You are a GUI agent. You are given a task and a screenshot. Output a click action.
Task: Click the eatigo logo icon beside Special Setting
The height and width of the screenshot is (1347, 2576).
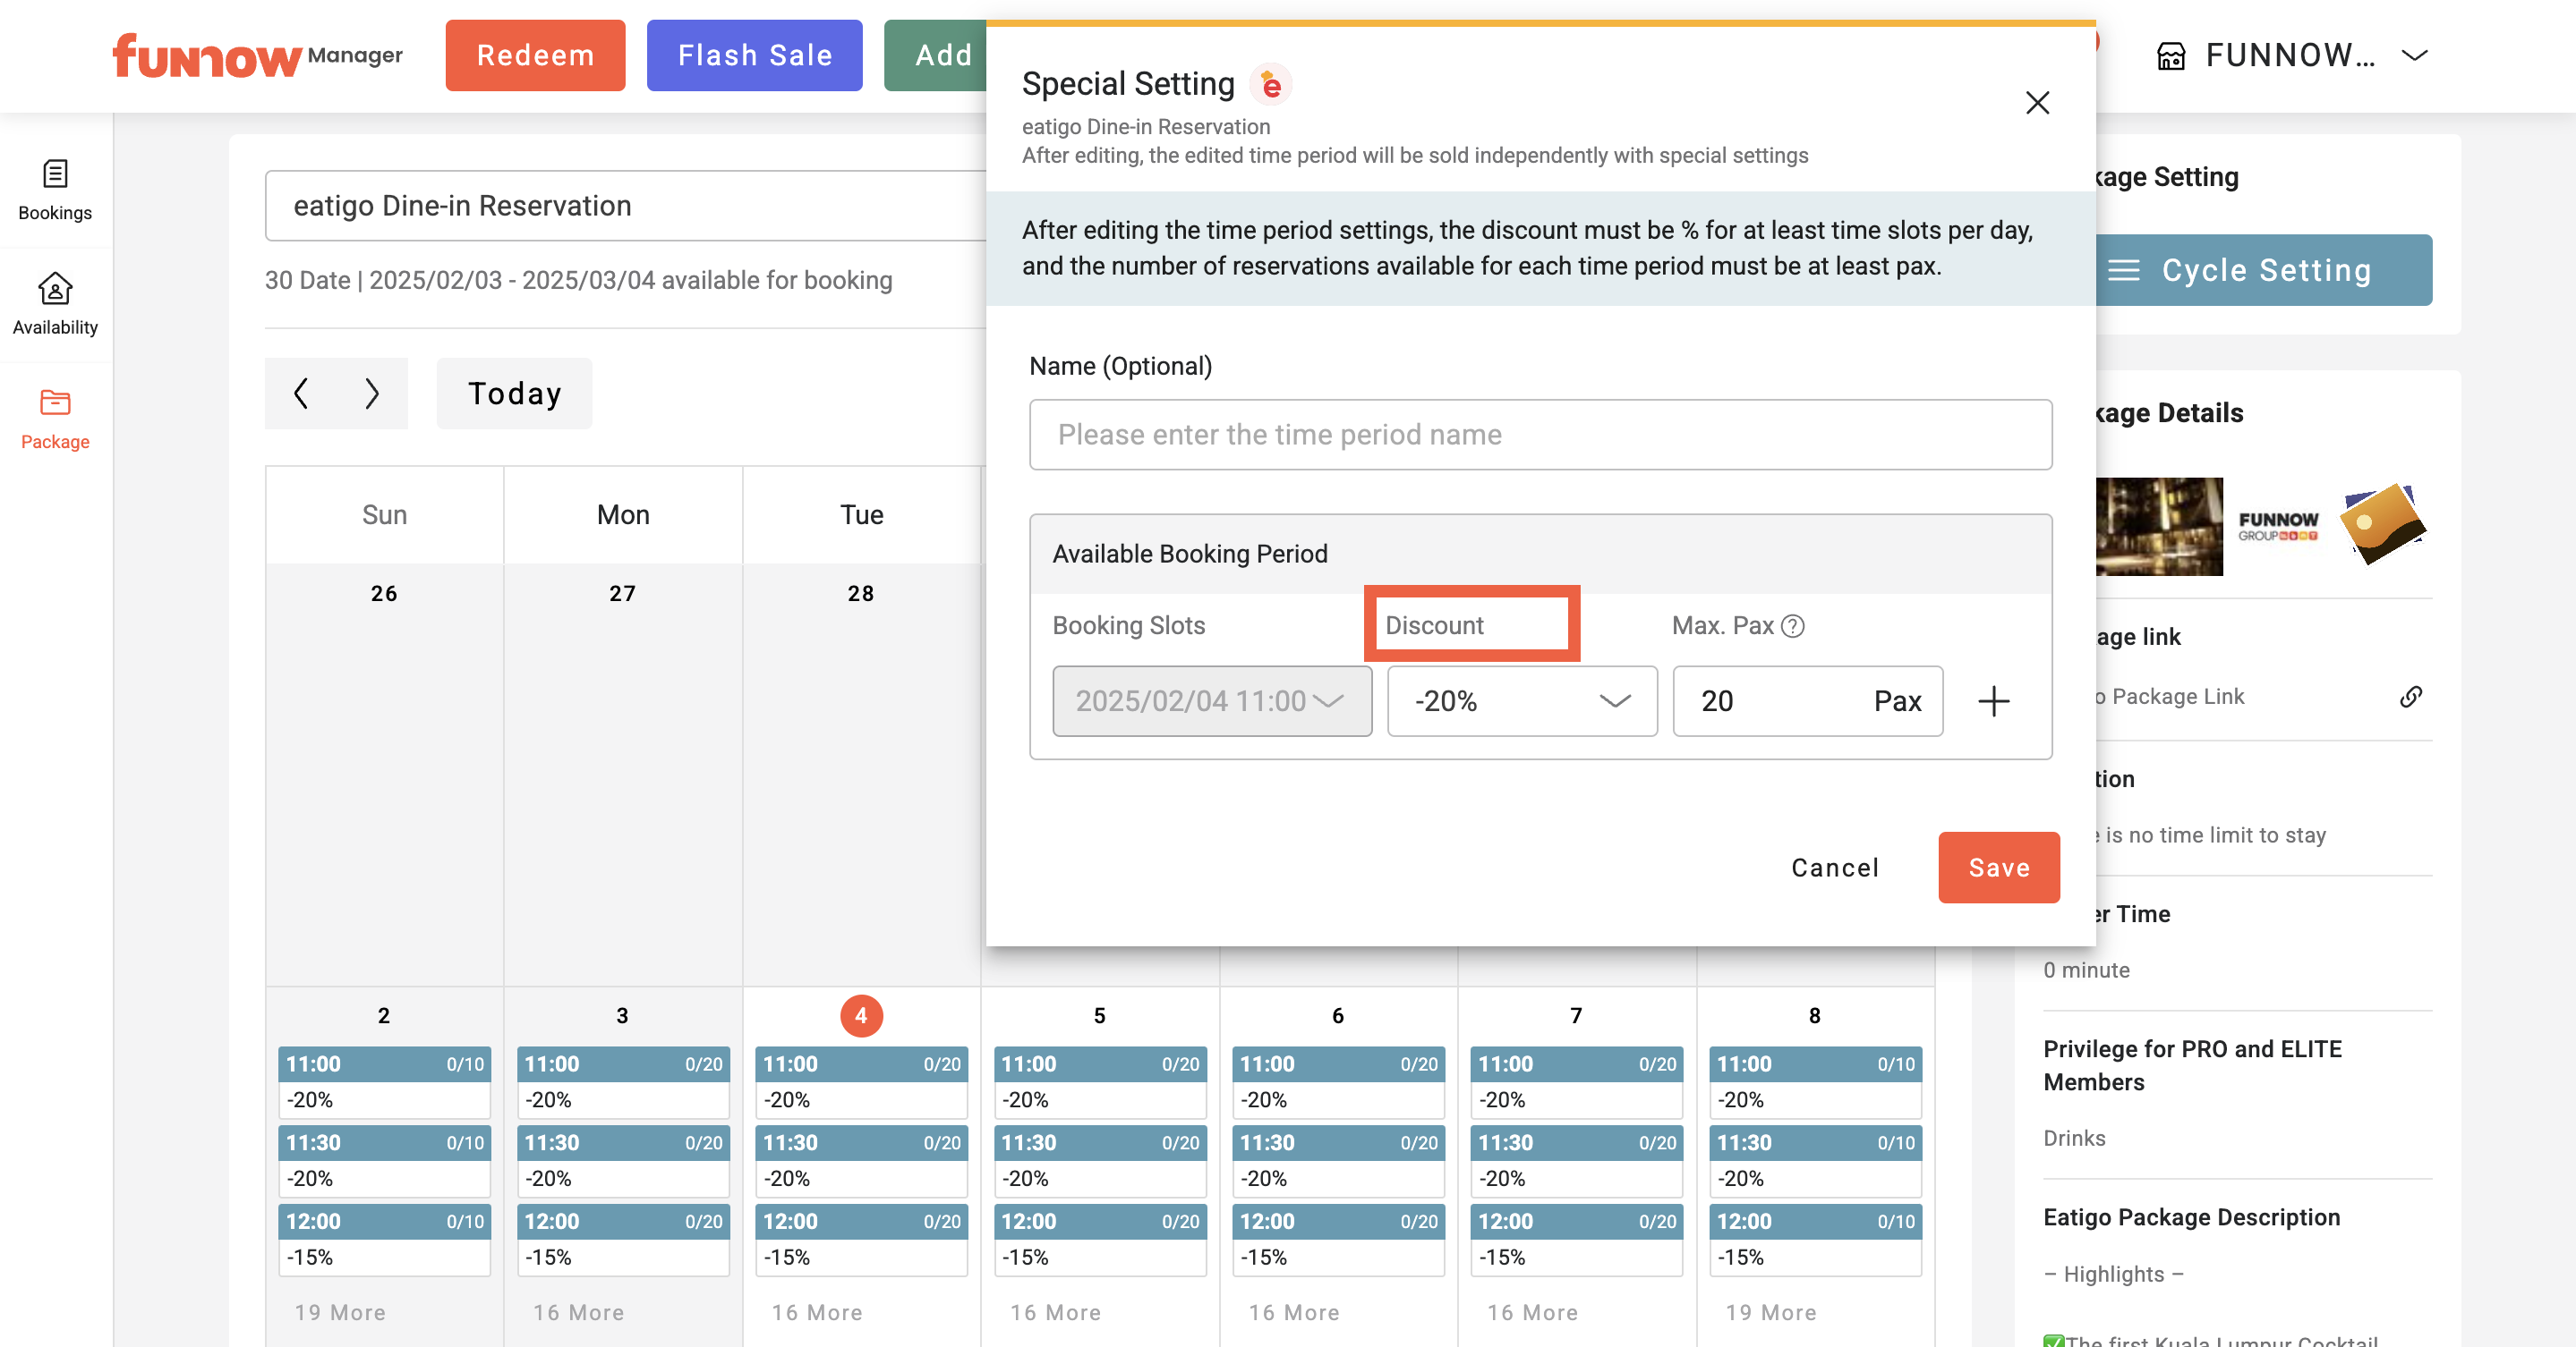pos(1271,85)
